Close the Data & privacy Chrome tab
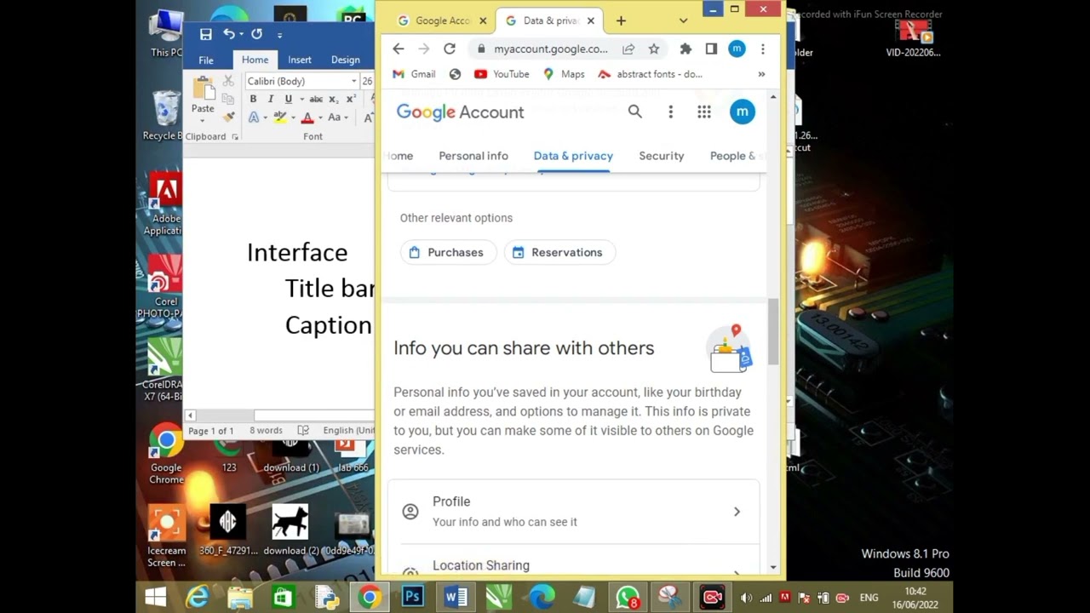Viewport: 1090px width, 613px height. tap(591, 20)
